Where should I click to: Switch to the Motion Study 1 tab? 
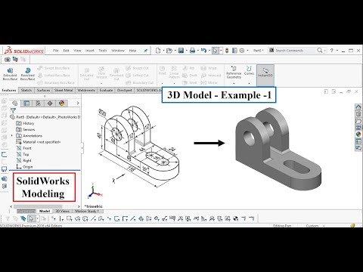(87, 211)
